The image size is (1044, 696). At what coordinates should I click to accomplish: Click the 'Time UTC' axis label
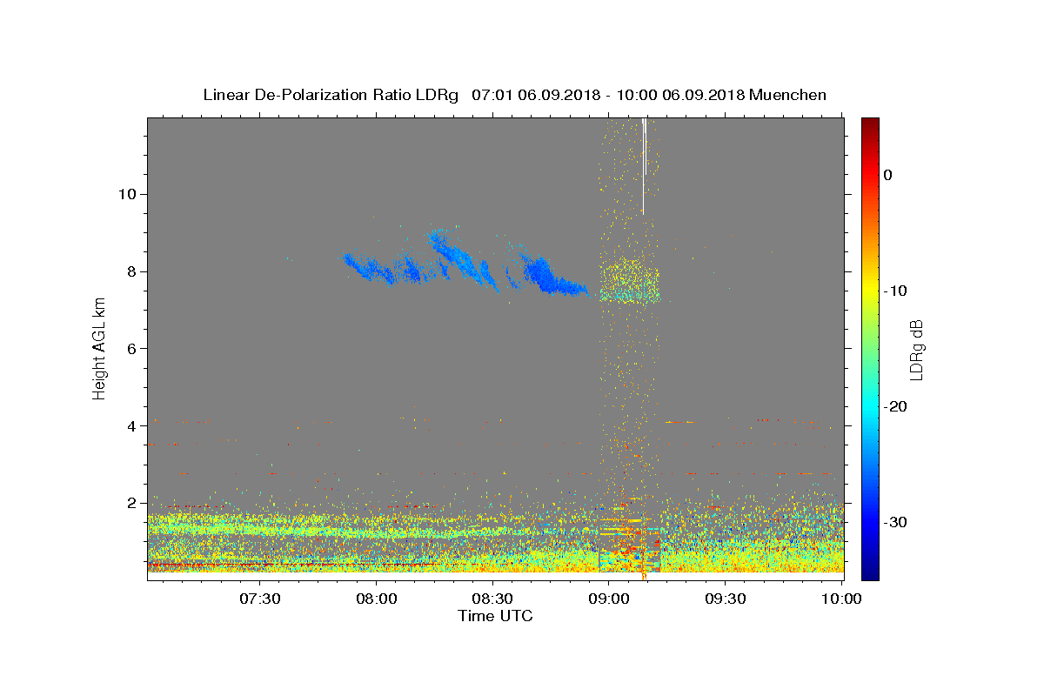coord(495,616)
